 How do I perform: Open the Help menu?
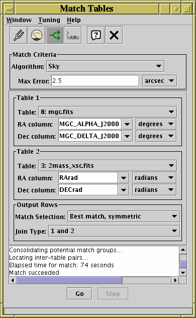tap(74, 20)
